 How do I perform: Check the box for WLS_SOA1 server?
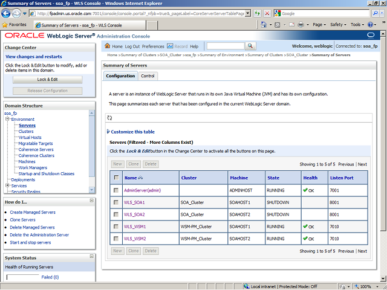[115, 202]
